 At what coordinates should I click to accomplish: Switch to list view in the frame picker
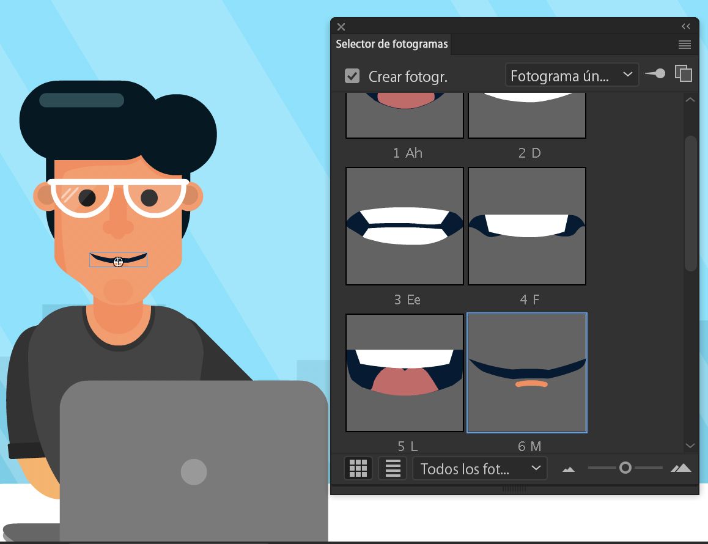(392, 468)
